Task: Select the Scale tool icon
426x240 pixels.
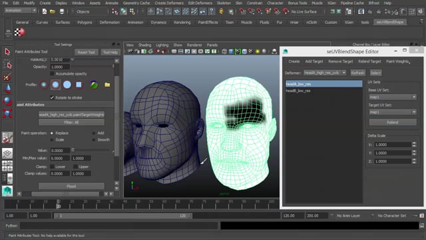Action: tap(7, 113)
